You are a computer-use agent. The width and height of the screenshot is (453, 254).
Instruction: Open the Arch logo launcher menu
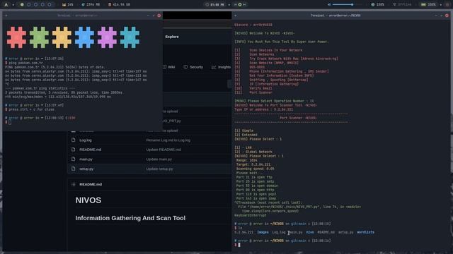[6, 5]
